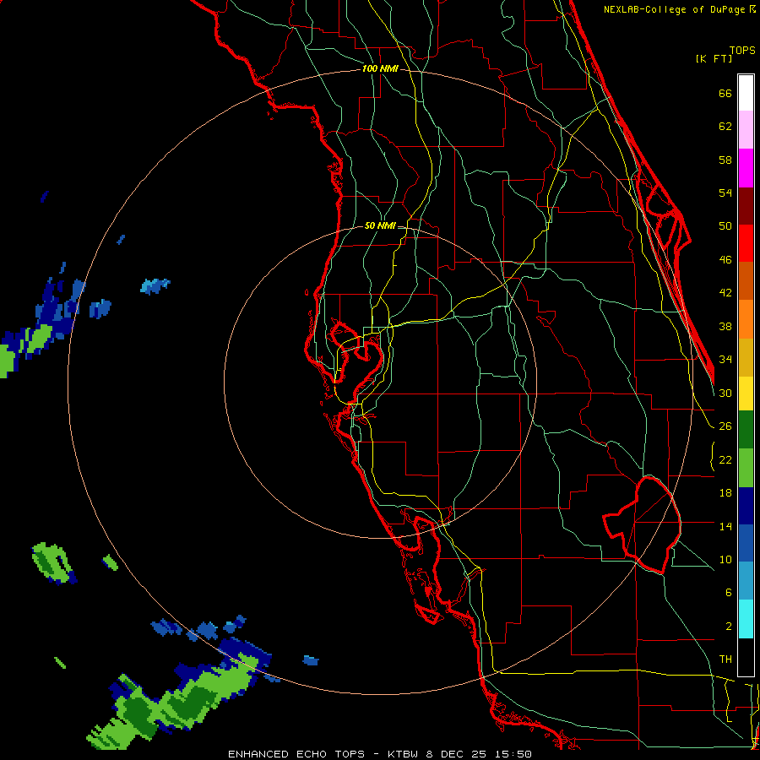The width and height of the screenshot is (760, 760).
Task: Click the white swatch in the tops legend
Action: click(746, 93)
